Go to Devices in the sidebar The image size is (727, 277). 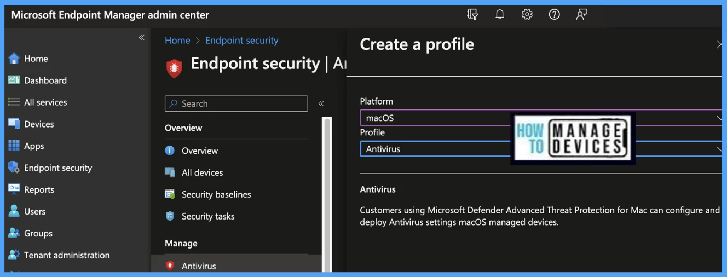point(39,124)
